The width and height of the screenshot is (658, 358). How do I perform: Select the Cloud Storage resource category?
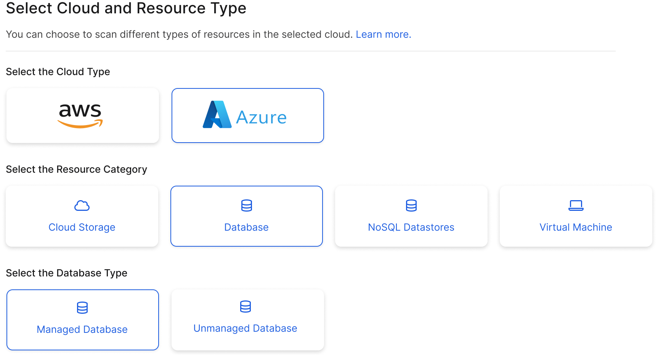click(82, 216)
